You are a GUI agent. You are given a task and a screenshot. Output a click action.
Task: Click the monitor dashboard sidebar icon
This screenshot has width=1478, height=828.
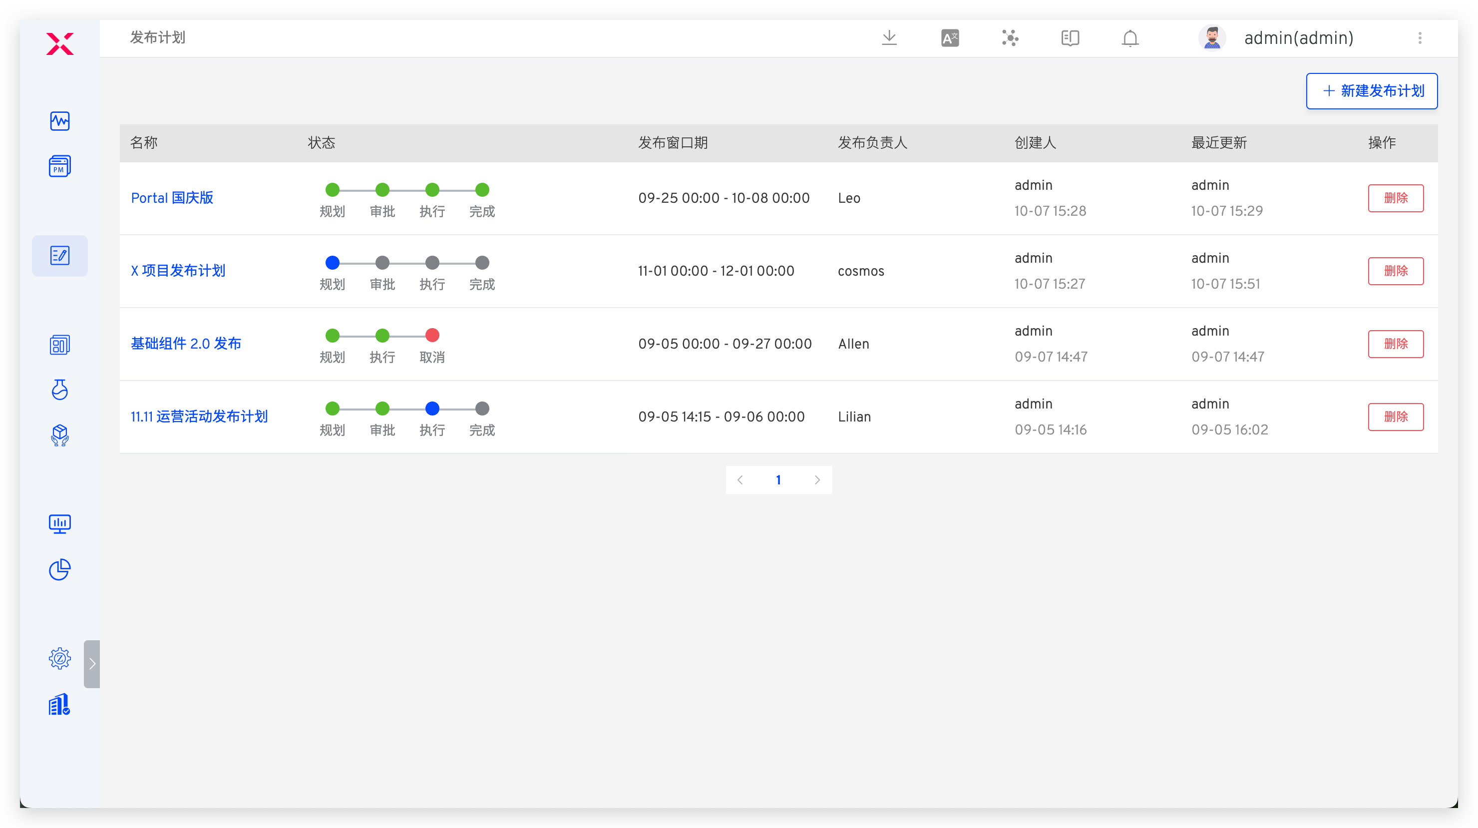tap(60, 523)
